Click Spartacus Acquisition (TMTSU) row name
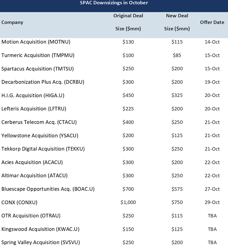The height and width of the screenshot is (248, 228). point(38,69)
